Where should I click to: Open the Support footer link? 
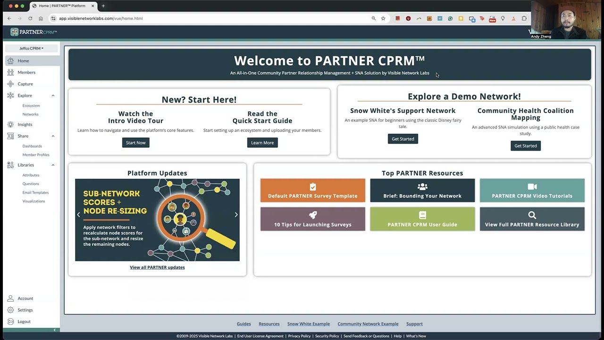414,324
